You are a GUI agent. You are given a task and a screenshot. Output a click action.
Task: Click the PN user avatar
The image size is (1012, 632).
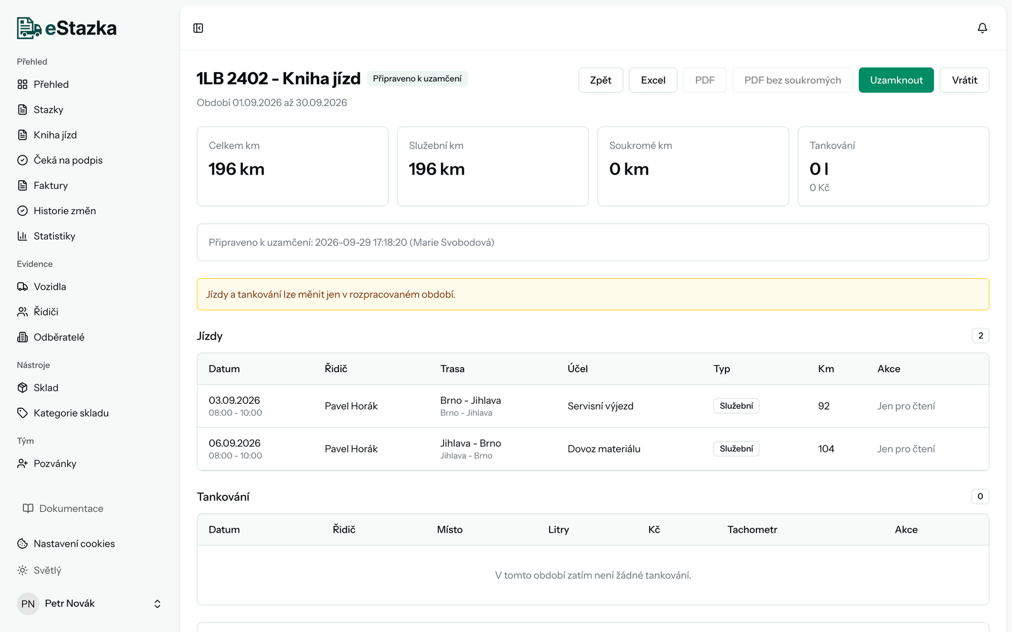tap(28, 604)
